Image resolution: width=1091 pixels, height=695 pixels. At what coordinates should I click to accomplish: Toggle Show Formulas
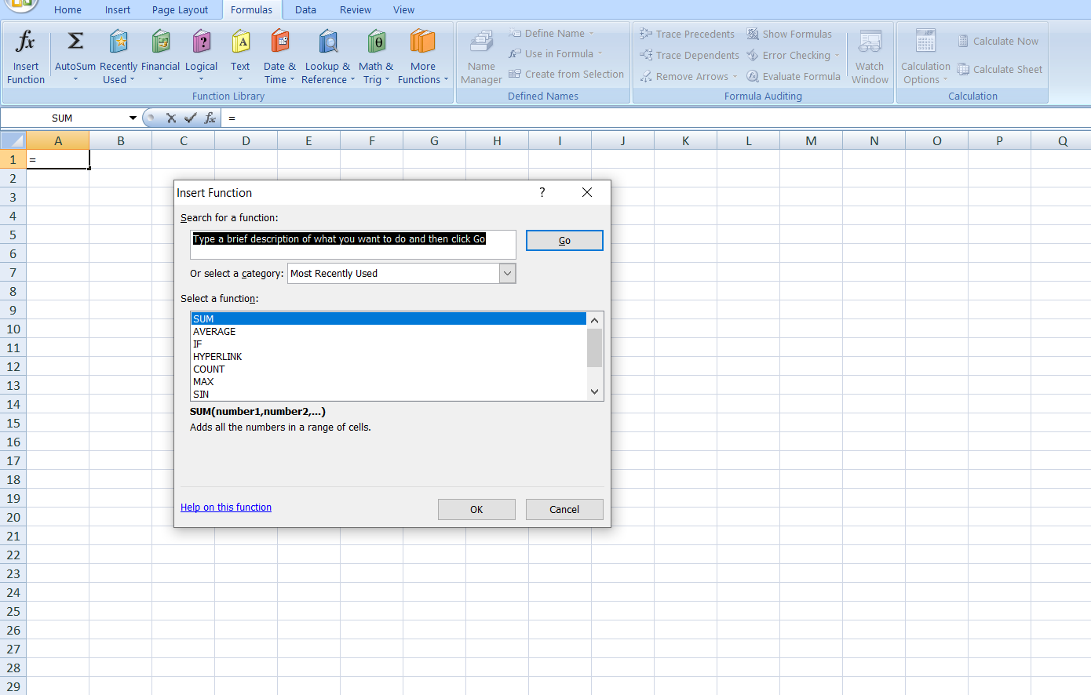(x=789, y=34)
